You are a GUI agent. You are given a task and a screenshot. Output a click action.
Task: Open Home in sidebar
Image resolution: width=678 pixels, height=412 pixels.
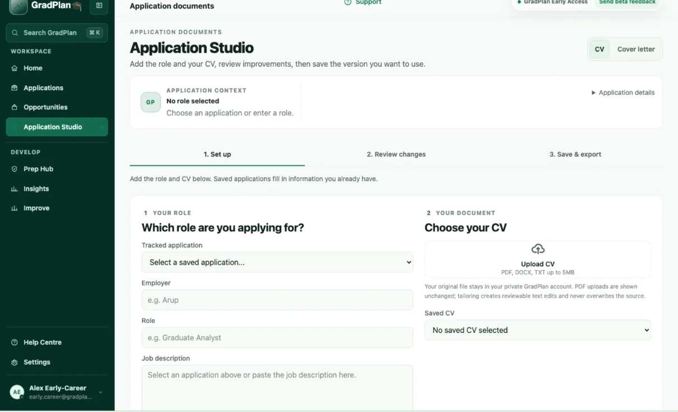pos(57,68)
